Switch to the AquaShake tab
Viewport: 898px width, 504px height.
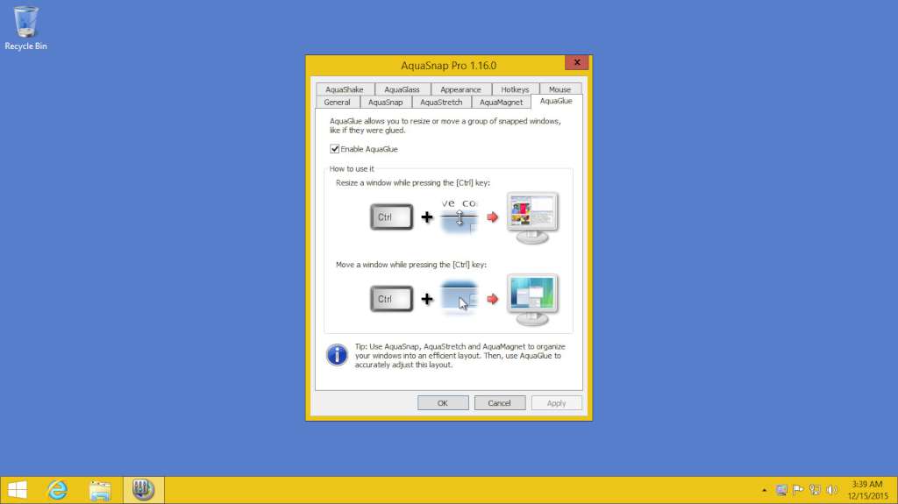[x=345, y=89]
